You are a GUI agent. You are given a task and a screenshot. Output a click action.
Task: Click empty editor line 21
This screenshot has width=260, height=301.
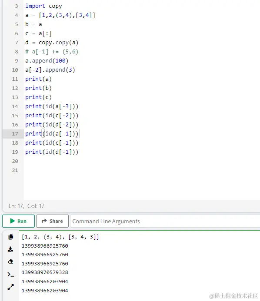click(x=142, y=170)
